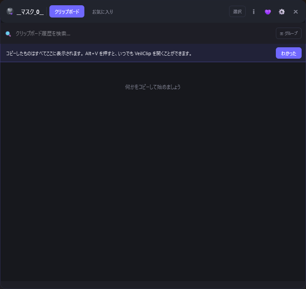Screen dimensions: 306x289
Task: Click empty header space left of 選択
Action: coord(175,11)
